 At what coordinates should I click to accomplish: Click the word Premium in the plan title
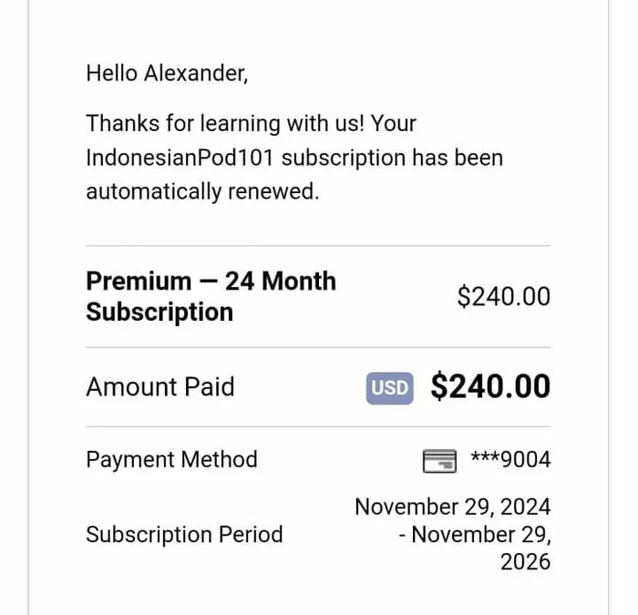(x=139, y=281)
